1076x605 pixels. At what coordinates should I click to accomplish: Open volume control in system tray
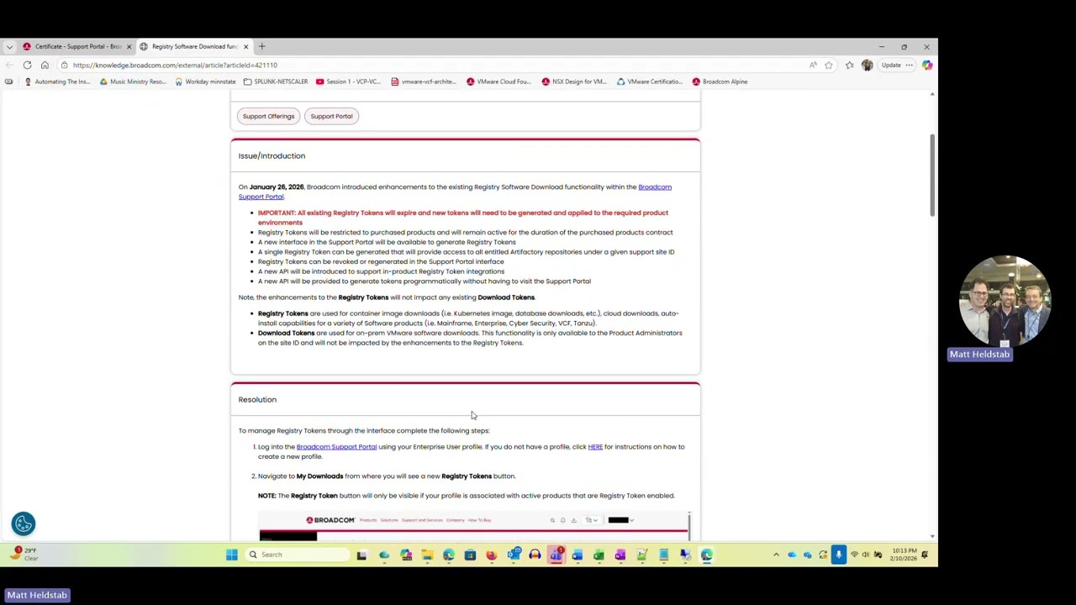[866, 555]
